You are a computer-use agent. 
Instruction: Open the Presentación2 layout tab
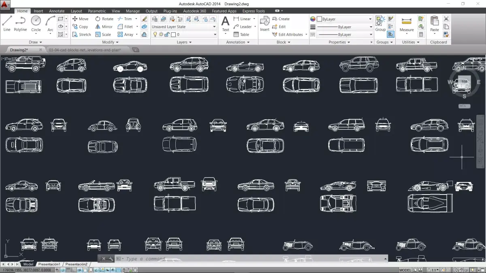(76, 264)
